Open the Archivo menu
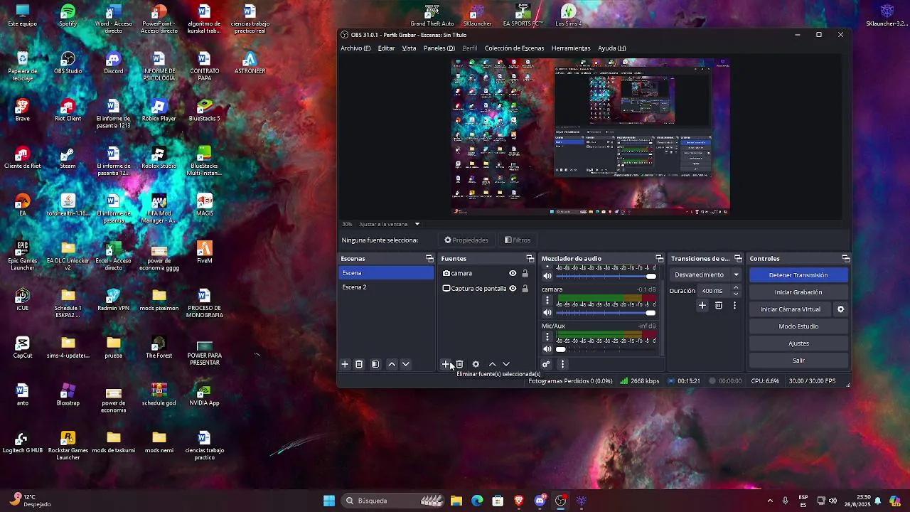 (355, 48)
